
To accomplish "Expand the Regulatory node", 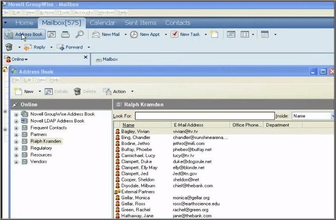I will coord(16,149).
